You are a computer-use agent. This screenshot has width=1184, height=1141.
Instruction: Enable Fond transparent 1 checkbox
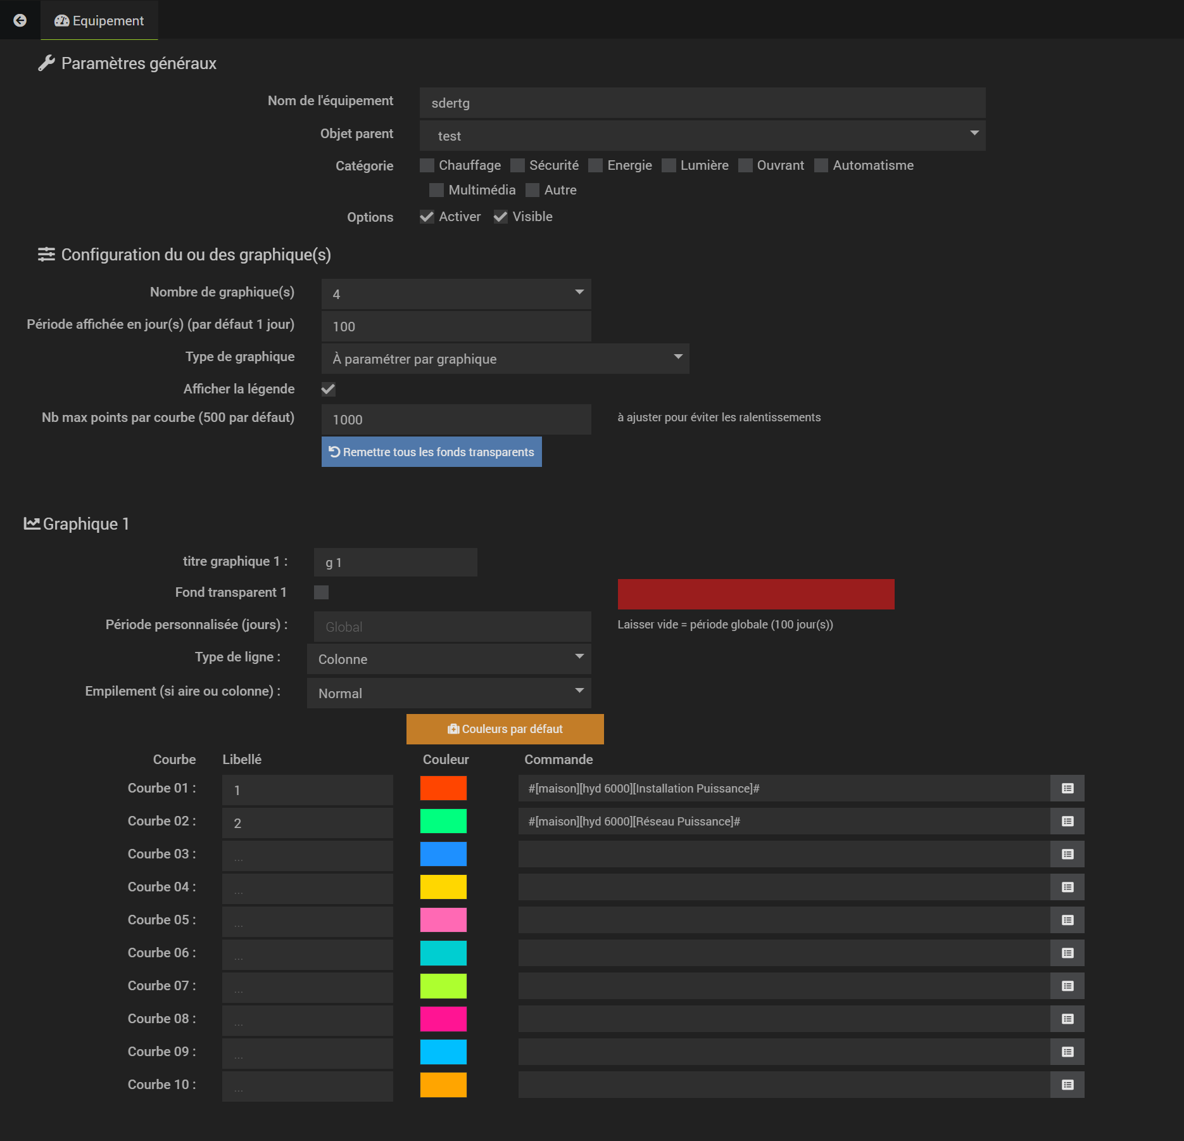(322, 592)
